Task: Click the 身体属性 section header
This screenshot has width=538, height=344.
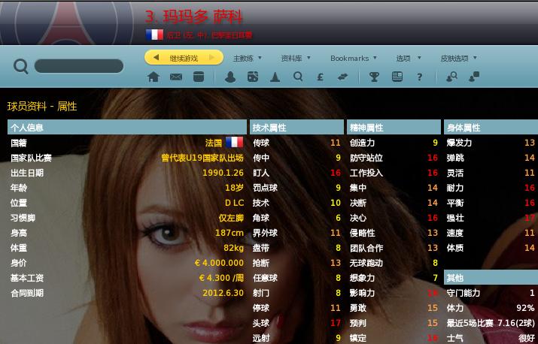Action: click(x=491, y=128)
